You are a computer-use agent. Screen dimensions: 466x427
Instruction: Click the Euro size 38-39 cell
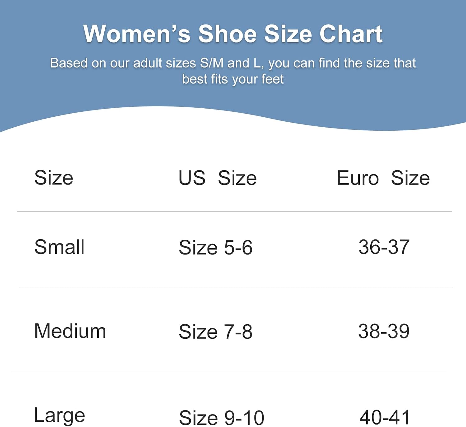(384, 331)
